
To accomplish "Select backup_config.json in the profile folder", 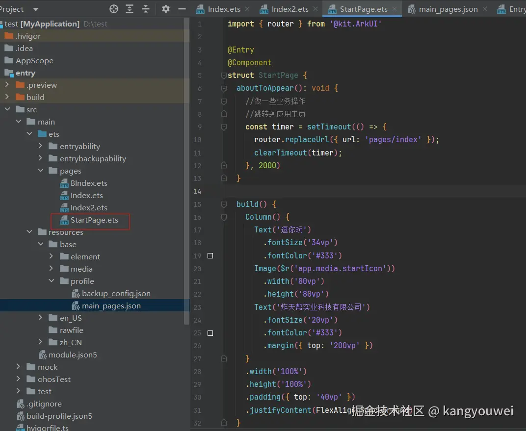I will pyautogui.click(x=116, y=293).
